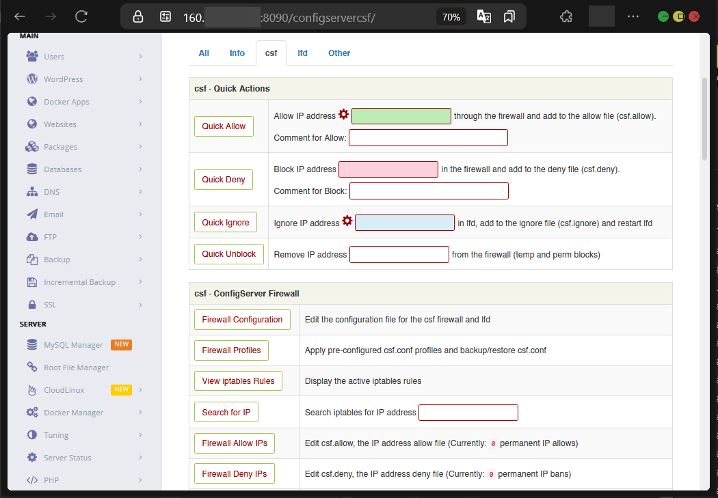Click the Docker Apps globe icon
This screenshot has height=498, width=718.
click(32, 102)
